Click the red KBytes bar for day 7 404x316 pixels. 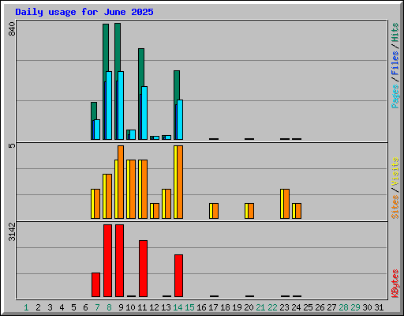[x=95, y=284]
